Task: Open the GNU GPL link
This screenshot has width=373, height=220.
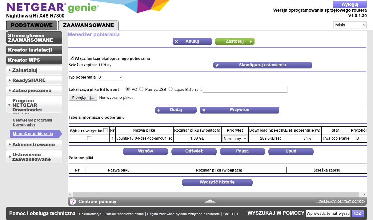Action: point(231,214)
